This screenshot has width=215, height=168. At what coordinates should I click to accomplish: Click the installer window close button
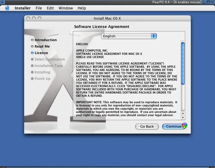(28, 18)
